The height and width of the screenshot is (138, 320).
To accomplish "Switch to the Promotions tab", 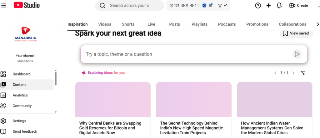I will 257,24.
